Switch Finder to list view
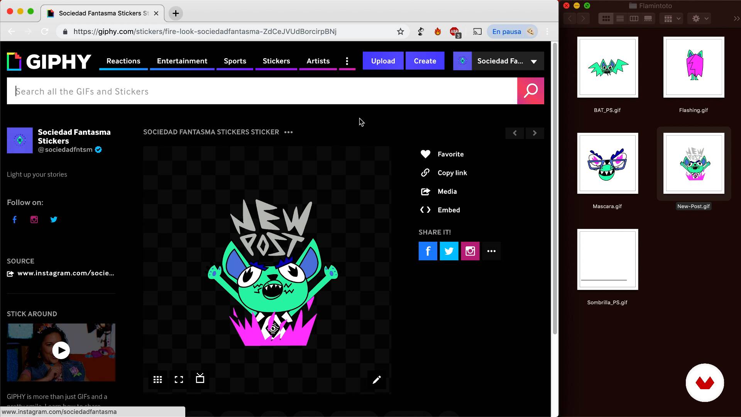 pos(620,19)
